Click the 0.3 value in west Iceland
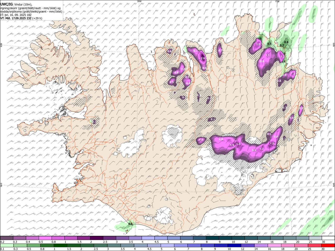Image resolution: width=335 pixels, height=251 pixels. click(x=94, y=122)
